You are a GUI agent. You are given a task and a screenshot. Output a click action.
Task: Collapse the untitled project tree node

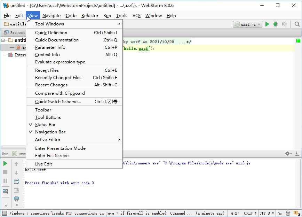point(3,40)
